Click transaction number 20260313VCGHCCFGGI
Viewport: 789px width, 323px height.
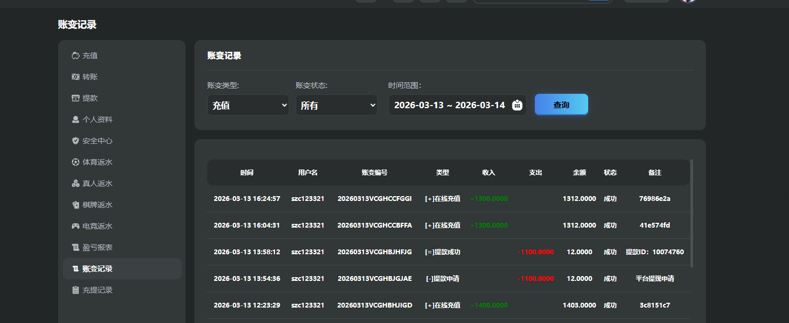pyautogui.click(x=375, y=198)
